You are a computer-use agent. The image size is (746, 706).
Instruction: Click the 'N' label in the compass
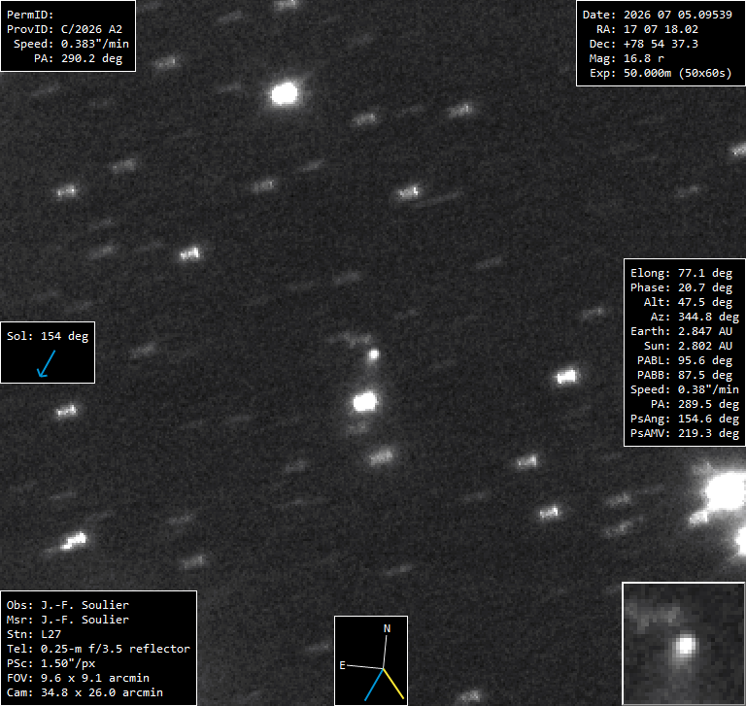[388, 629]
